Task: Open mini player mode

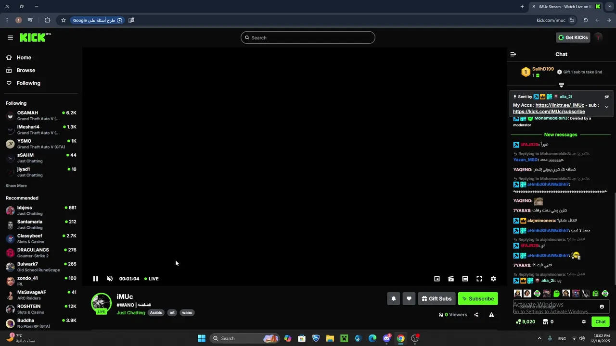Action: coord(437,279)
